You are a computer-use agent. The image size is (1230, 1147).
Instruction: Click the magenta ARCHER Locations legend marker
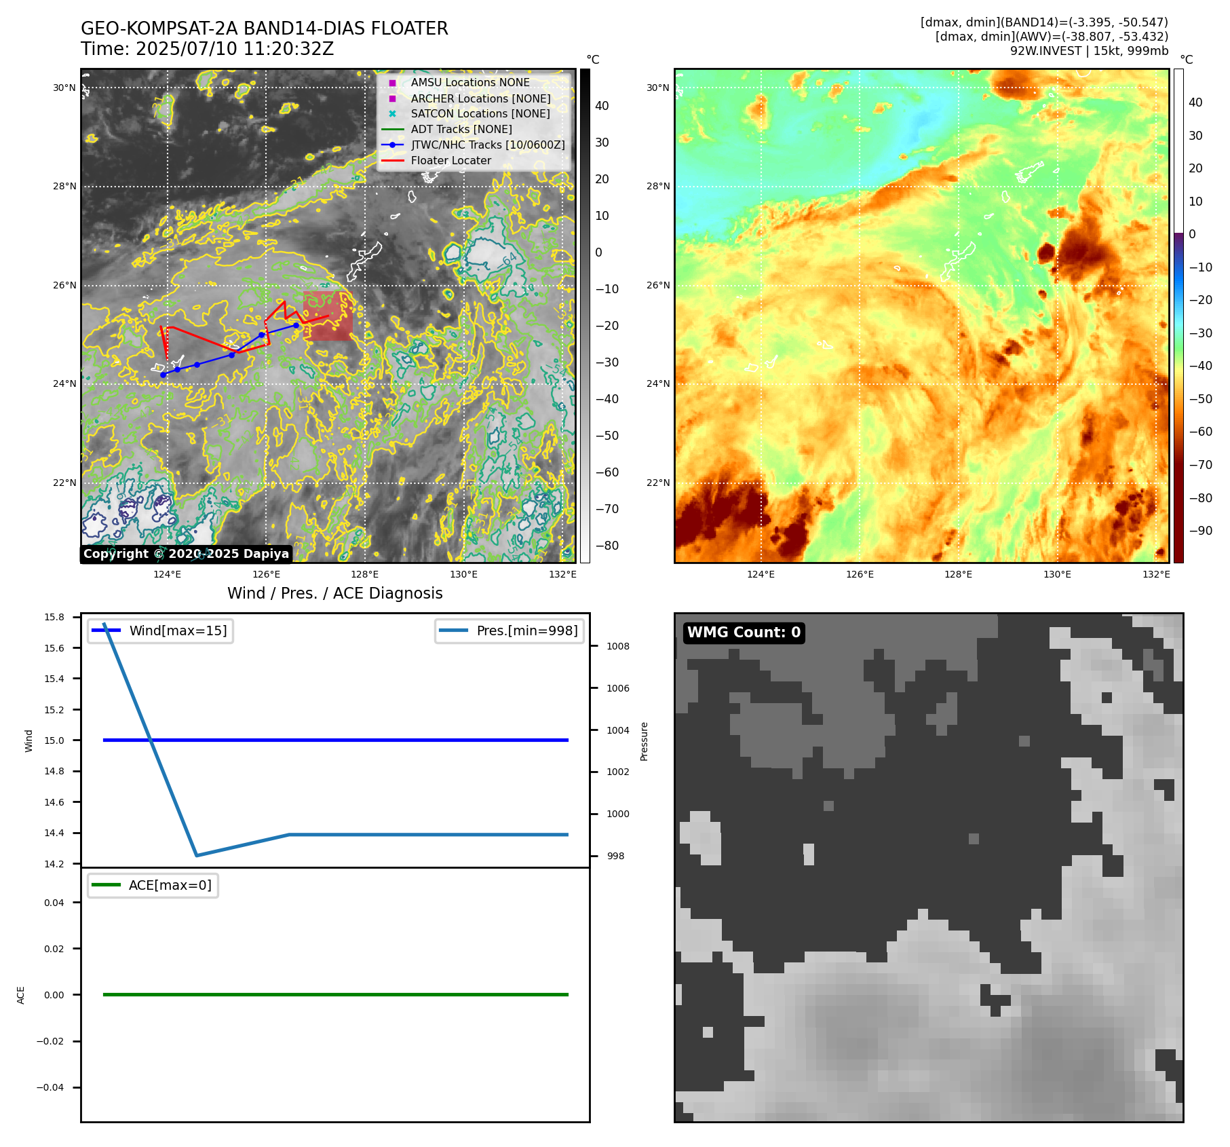[x=392, y=98]
